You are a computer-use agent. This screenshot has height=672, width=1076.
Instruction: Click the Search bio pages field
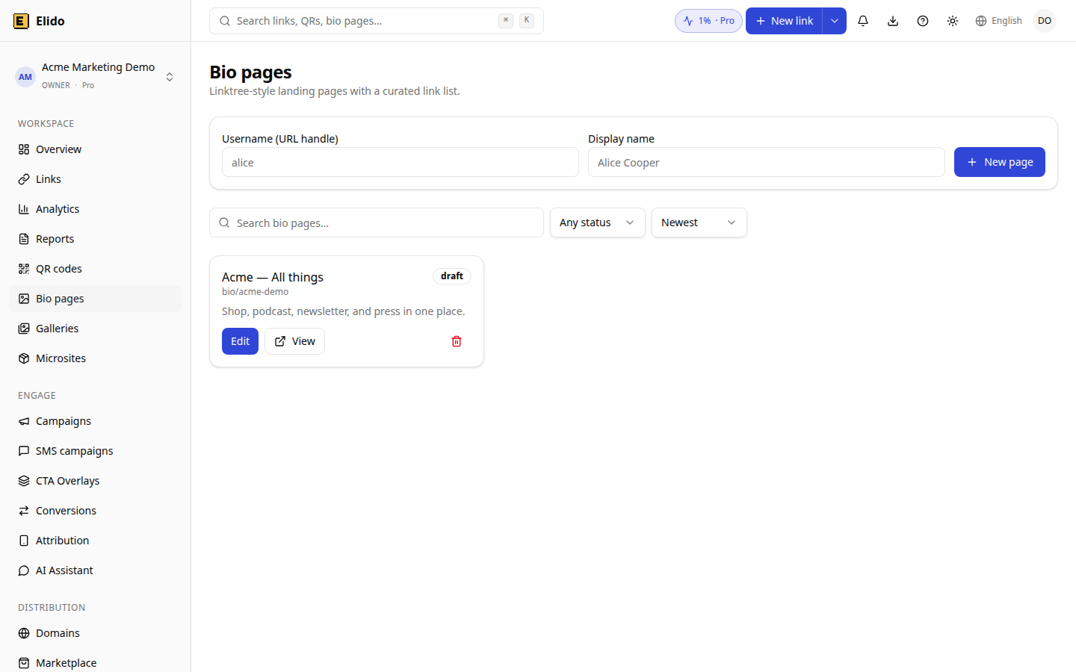(377, 223)
